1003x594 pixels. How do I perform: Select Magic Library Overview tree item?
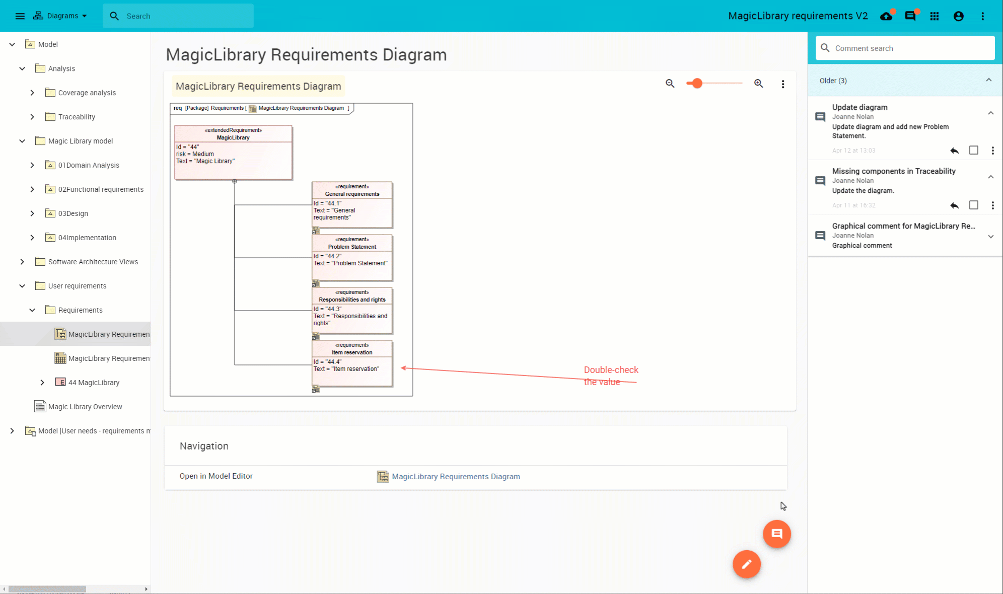[x=85, y=407]
